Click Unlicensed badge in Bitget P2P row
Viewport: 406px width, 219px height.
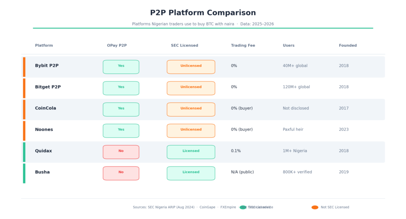click(191, 88)
